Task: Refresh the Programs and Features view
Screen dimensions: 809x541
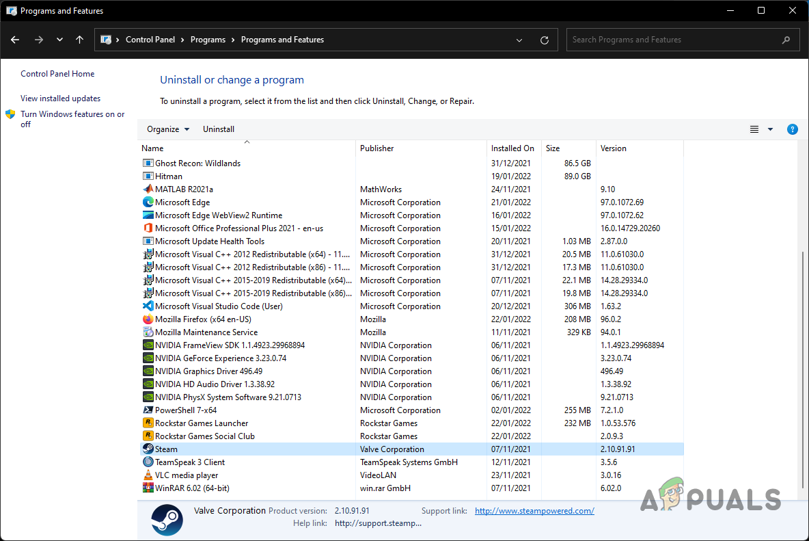Action: (545, 40)
